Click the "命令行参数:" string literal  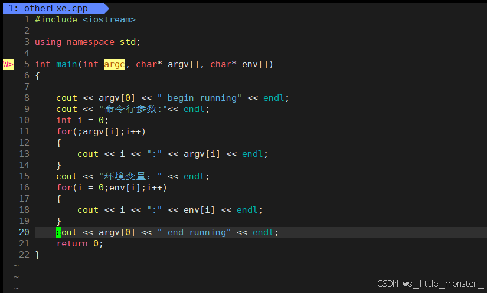pos(133,109)
